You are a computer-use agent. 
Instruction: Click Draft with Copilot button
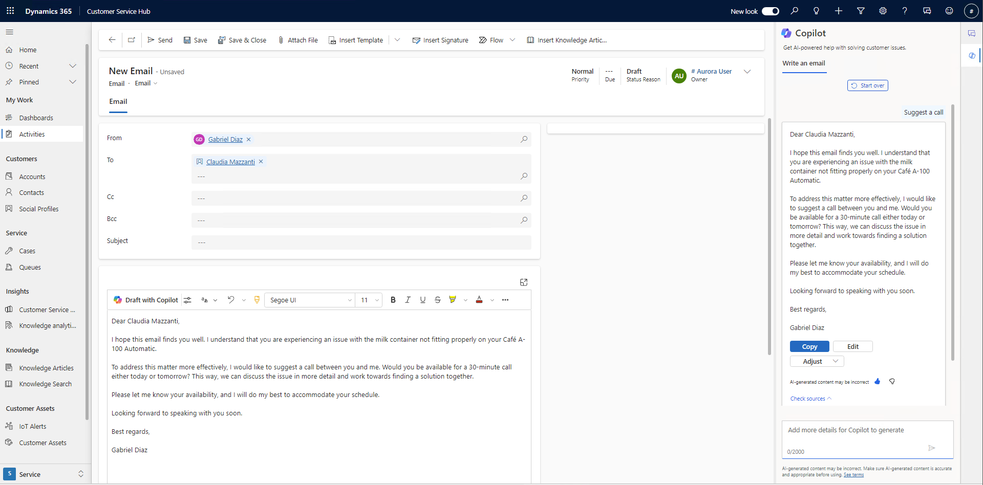(146, 300)
